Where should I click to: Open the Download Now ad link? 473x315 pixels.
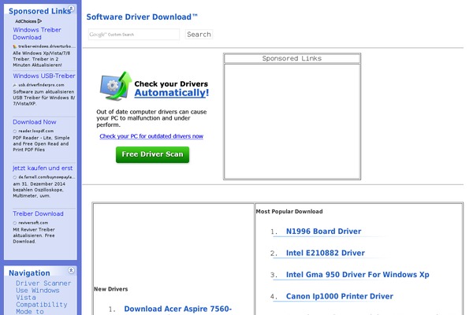click(x=35, y=122)
